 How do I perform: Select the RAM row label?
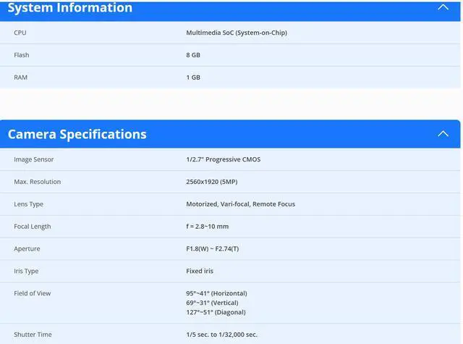tap(21, 77)
